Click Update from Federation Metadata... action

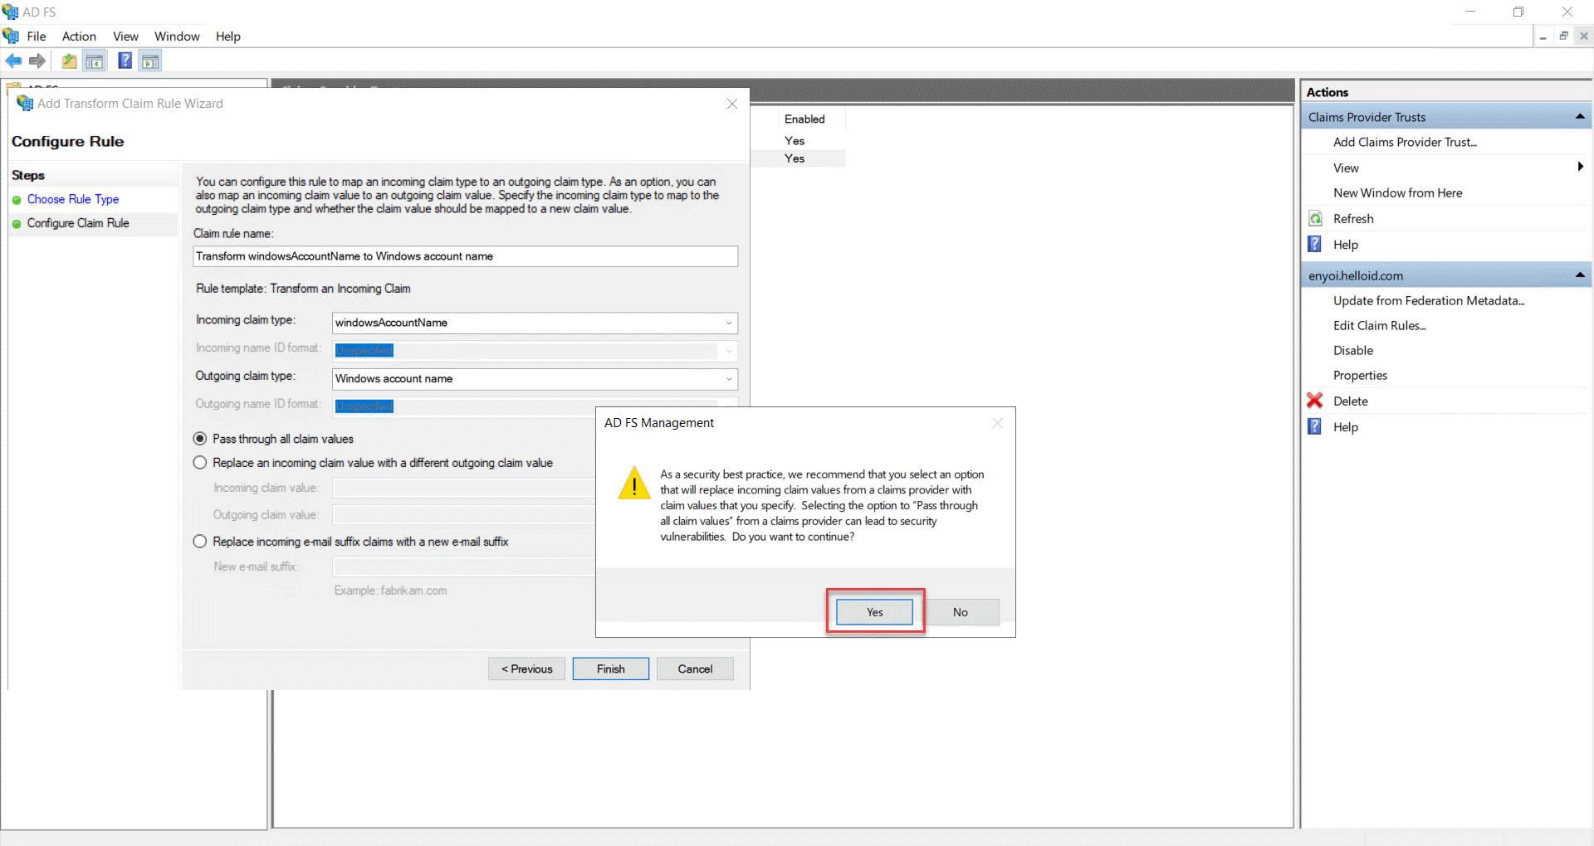1429,300
